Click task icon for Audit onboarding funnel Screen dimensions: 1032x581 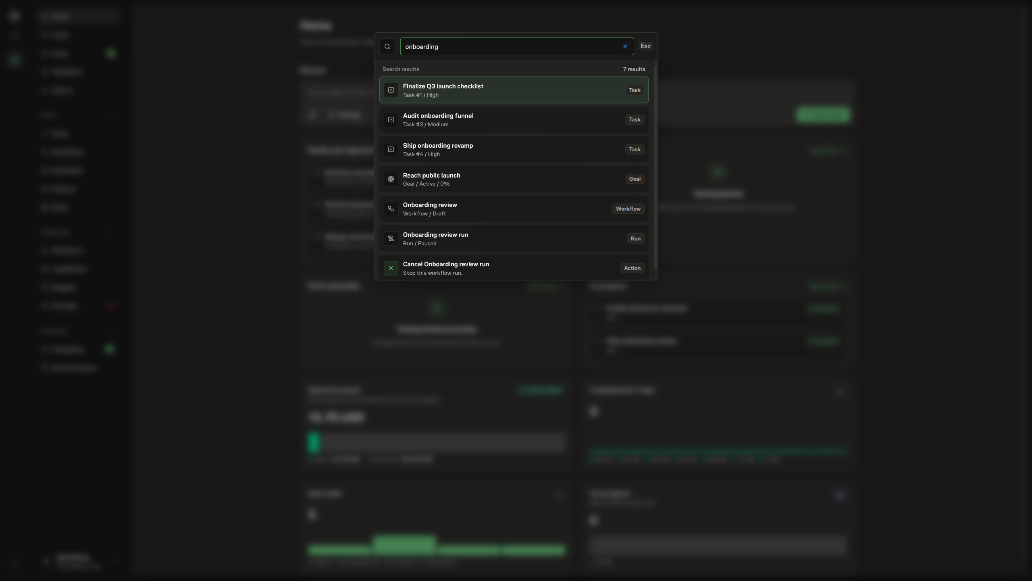point(391,120)
